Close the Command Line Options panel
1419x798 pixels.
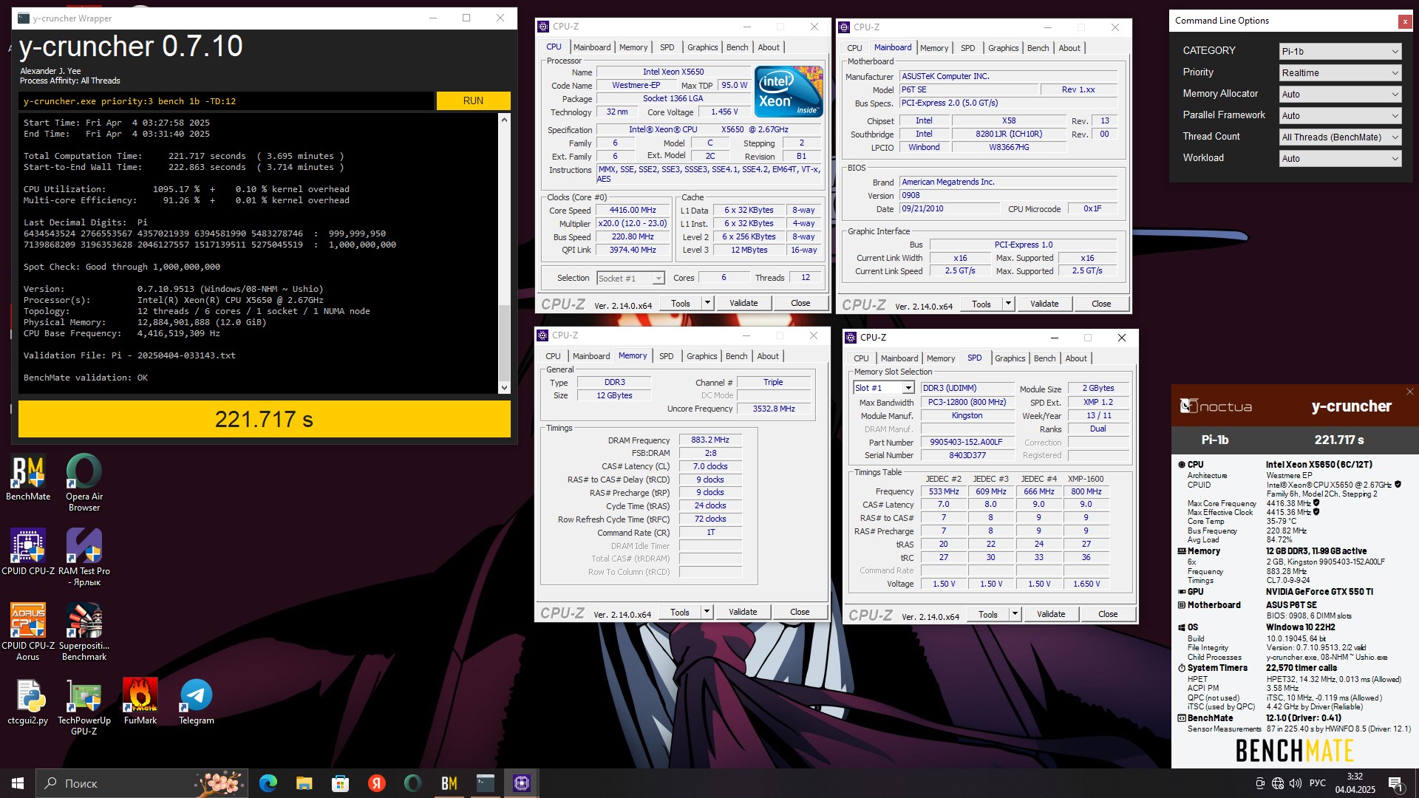[x=1405, y=21]
